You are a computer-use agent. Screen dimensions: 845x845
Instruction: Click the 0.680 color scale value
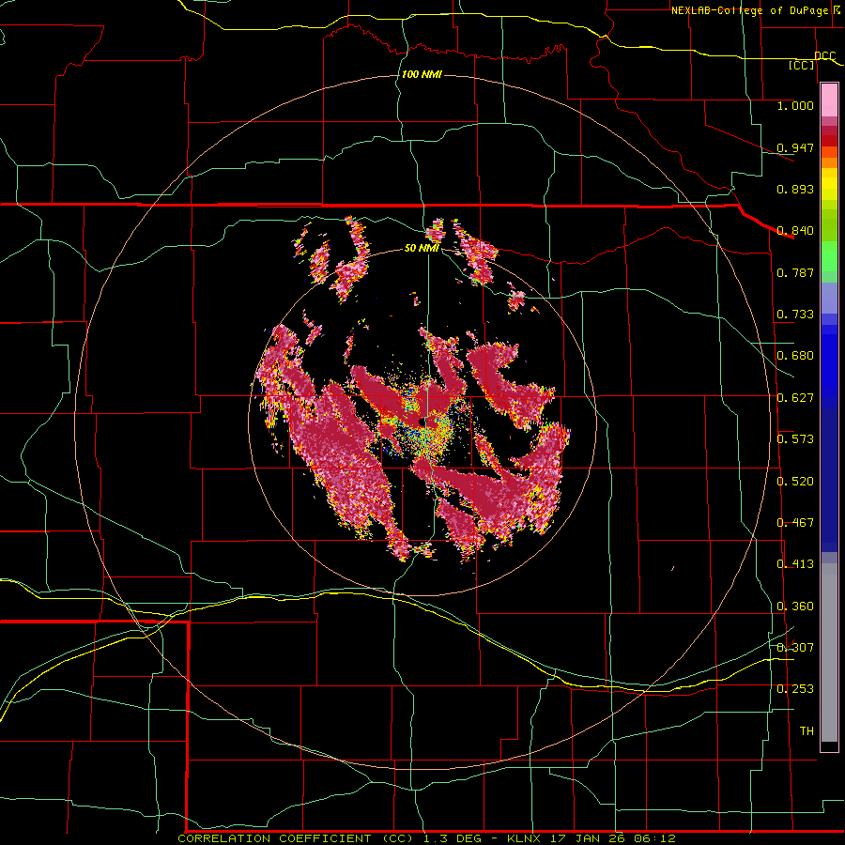pos(795,356)
